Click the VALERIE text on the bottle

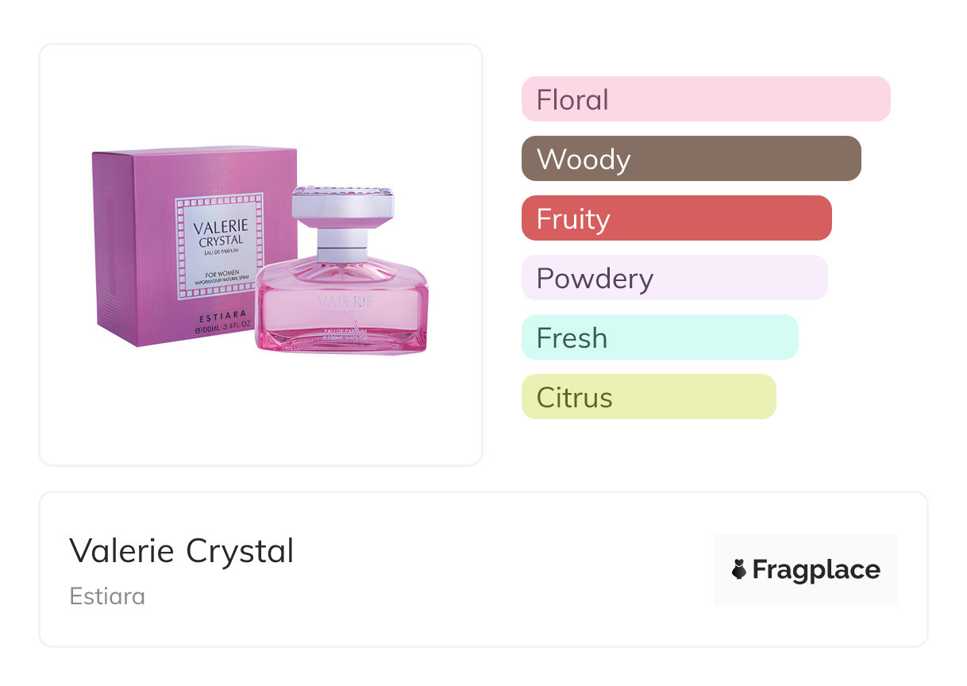coord(345,302)
